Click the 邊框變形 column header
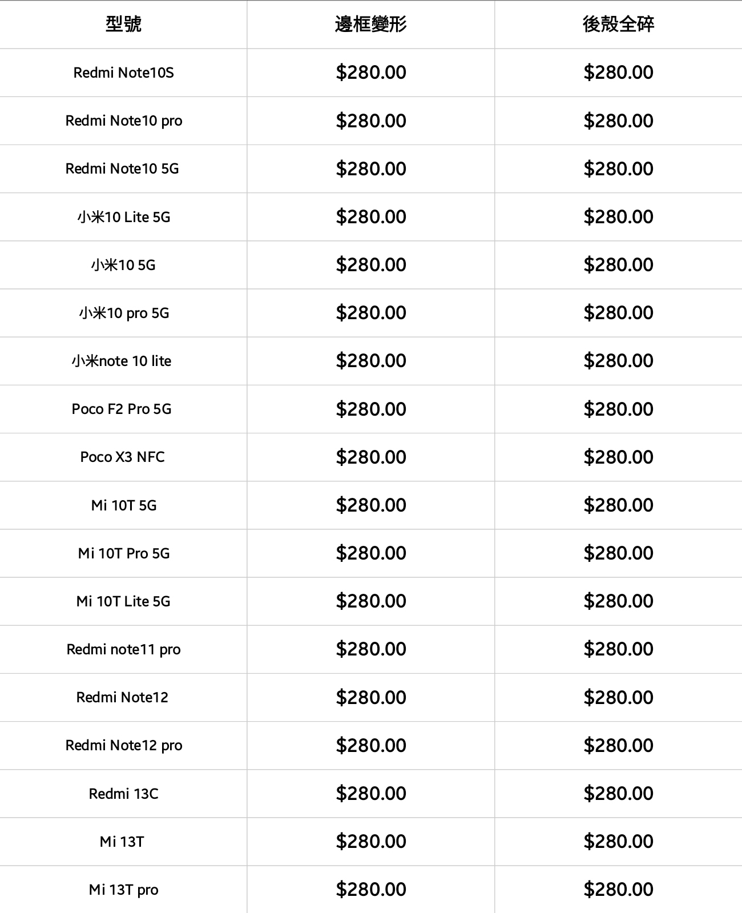Viewport: 742px width, 913px height. point(370,24)
